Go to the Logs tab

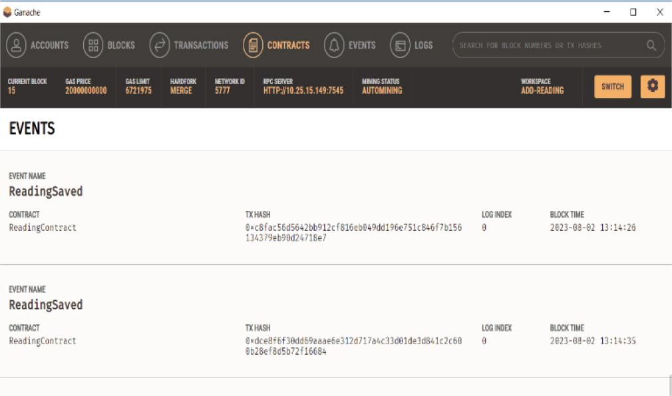tap(423, 45)
